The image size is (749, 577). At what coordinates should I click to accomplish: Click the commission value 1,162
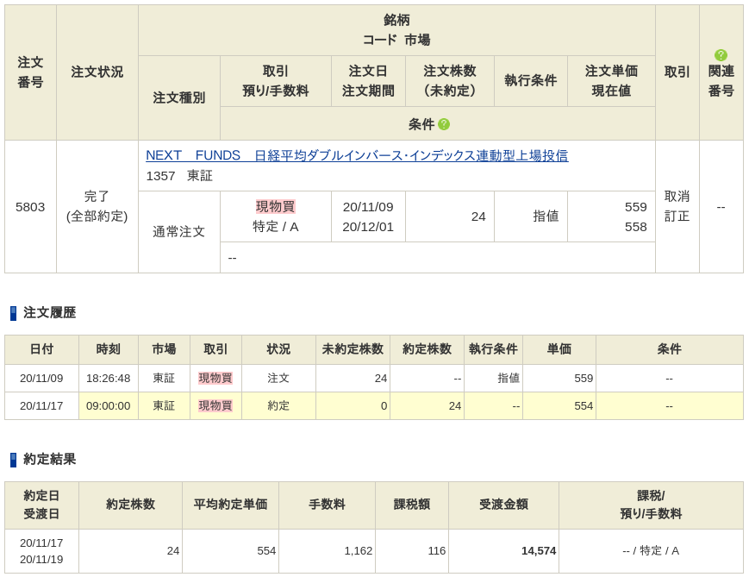(359, 551)
